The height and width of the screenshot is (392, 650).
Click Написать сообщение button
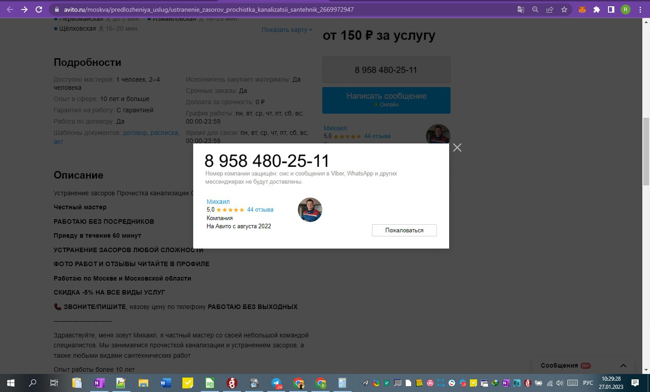386,100
